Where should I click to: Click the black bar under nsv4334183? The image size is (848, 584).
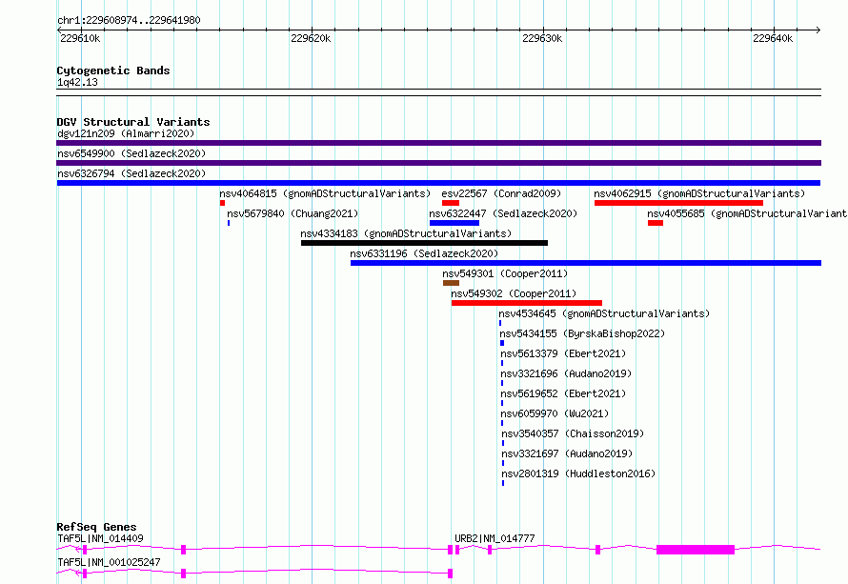[x=425, y=243]
